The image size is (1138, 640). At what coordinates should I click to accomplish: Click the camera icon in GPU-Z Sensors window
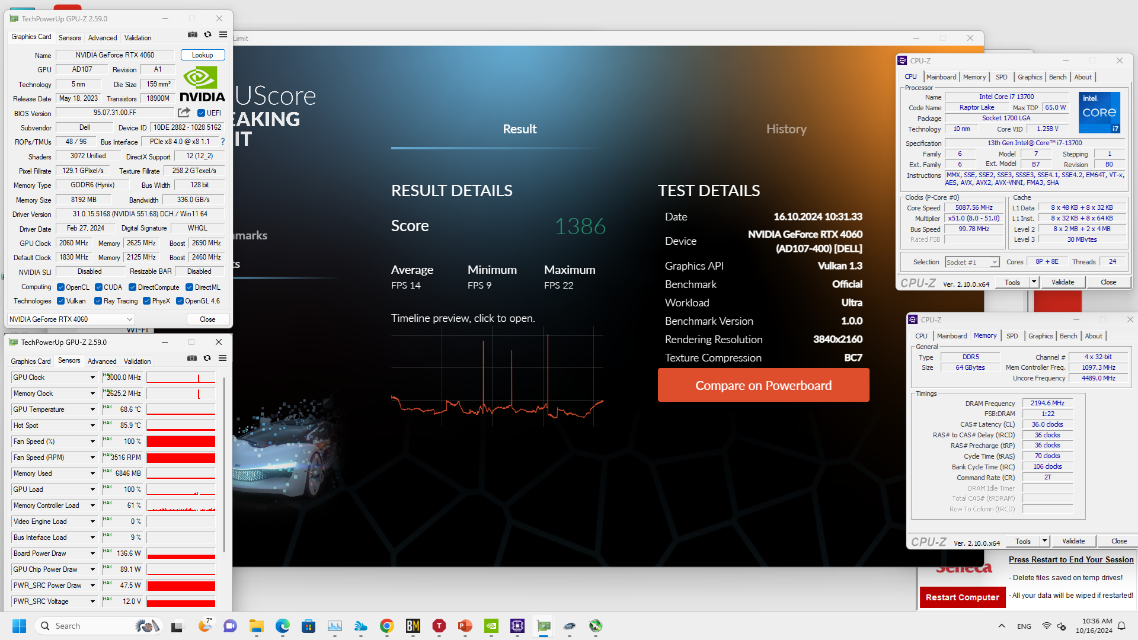coord(192,359)
